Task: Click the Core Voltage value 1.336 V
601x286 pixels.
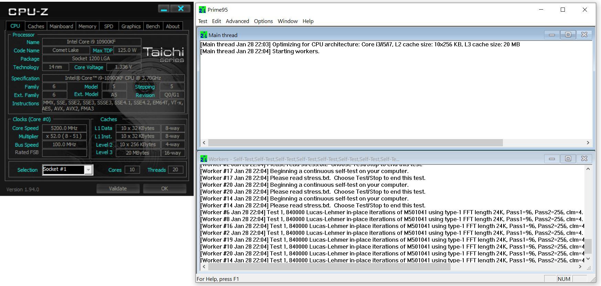Action: tap(123, 67)
